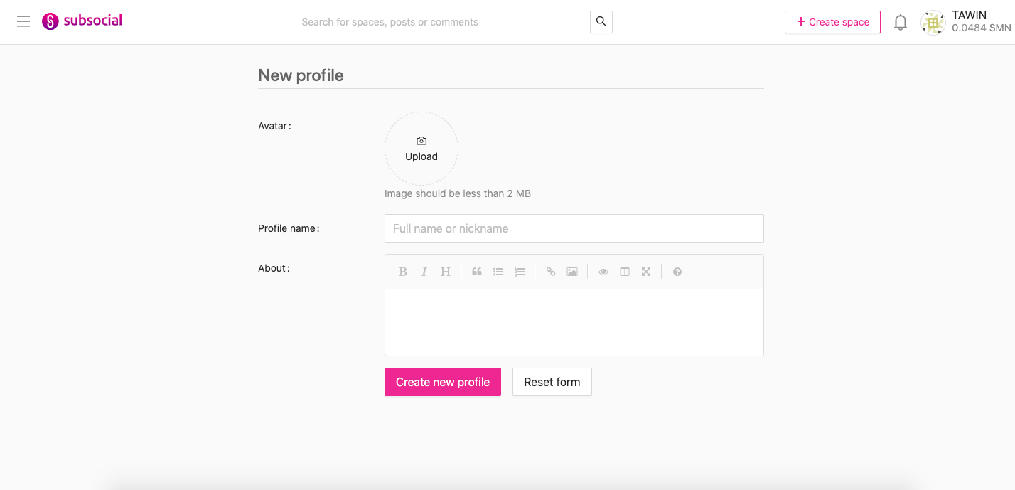Apply italic formatting in the editor
Image resolution: width=1015 pixels, height=490 pixels.
(x=424, y=272)
